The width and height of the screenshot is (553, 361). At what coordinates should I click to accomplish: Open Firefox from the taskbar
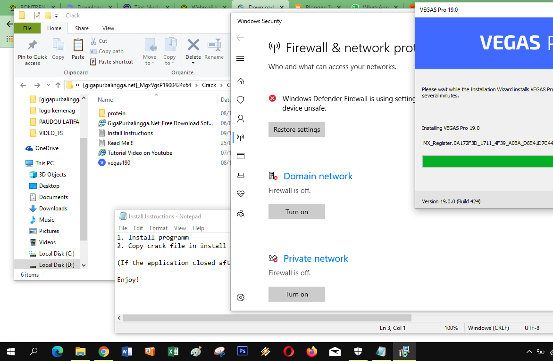click(312, 352)
